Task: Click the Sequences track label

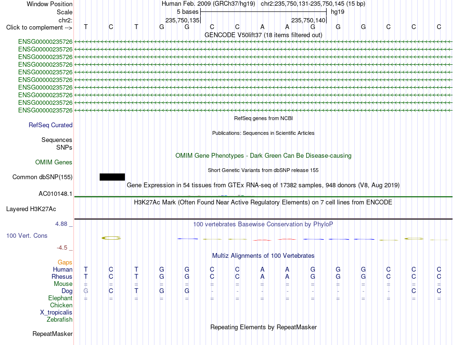Action: 57,140
